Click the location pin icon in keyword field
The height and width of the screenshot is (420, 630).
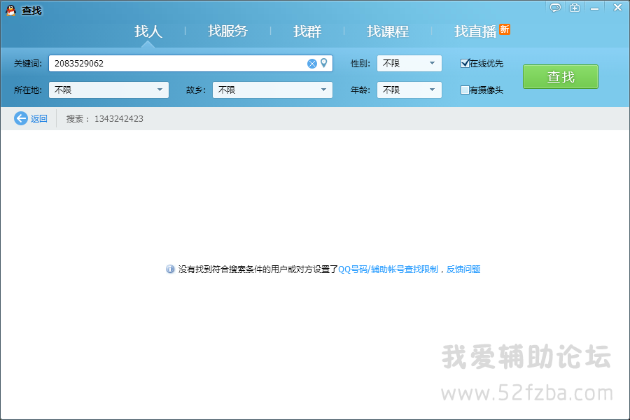324,63
